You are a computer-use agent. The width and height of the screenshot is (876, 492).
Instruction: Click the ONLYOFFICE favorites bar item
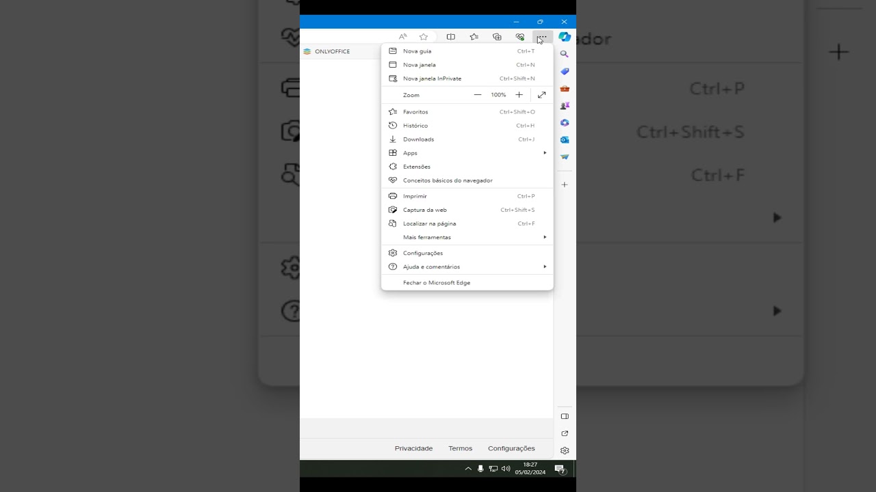(x=326, y=51)
